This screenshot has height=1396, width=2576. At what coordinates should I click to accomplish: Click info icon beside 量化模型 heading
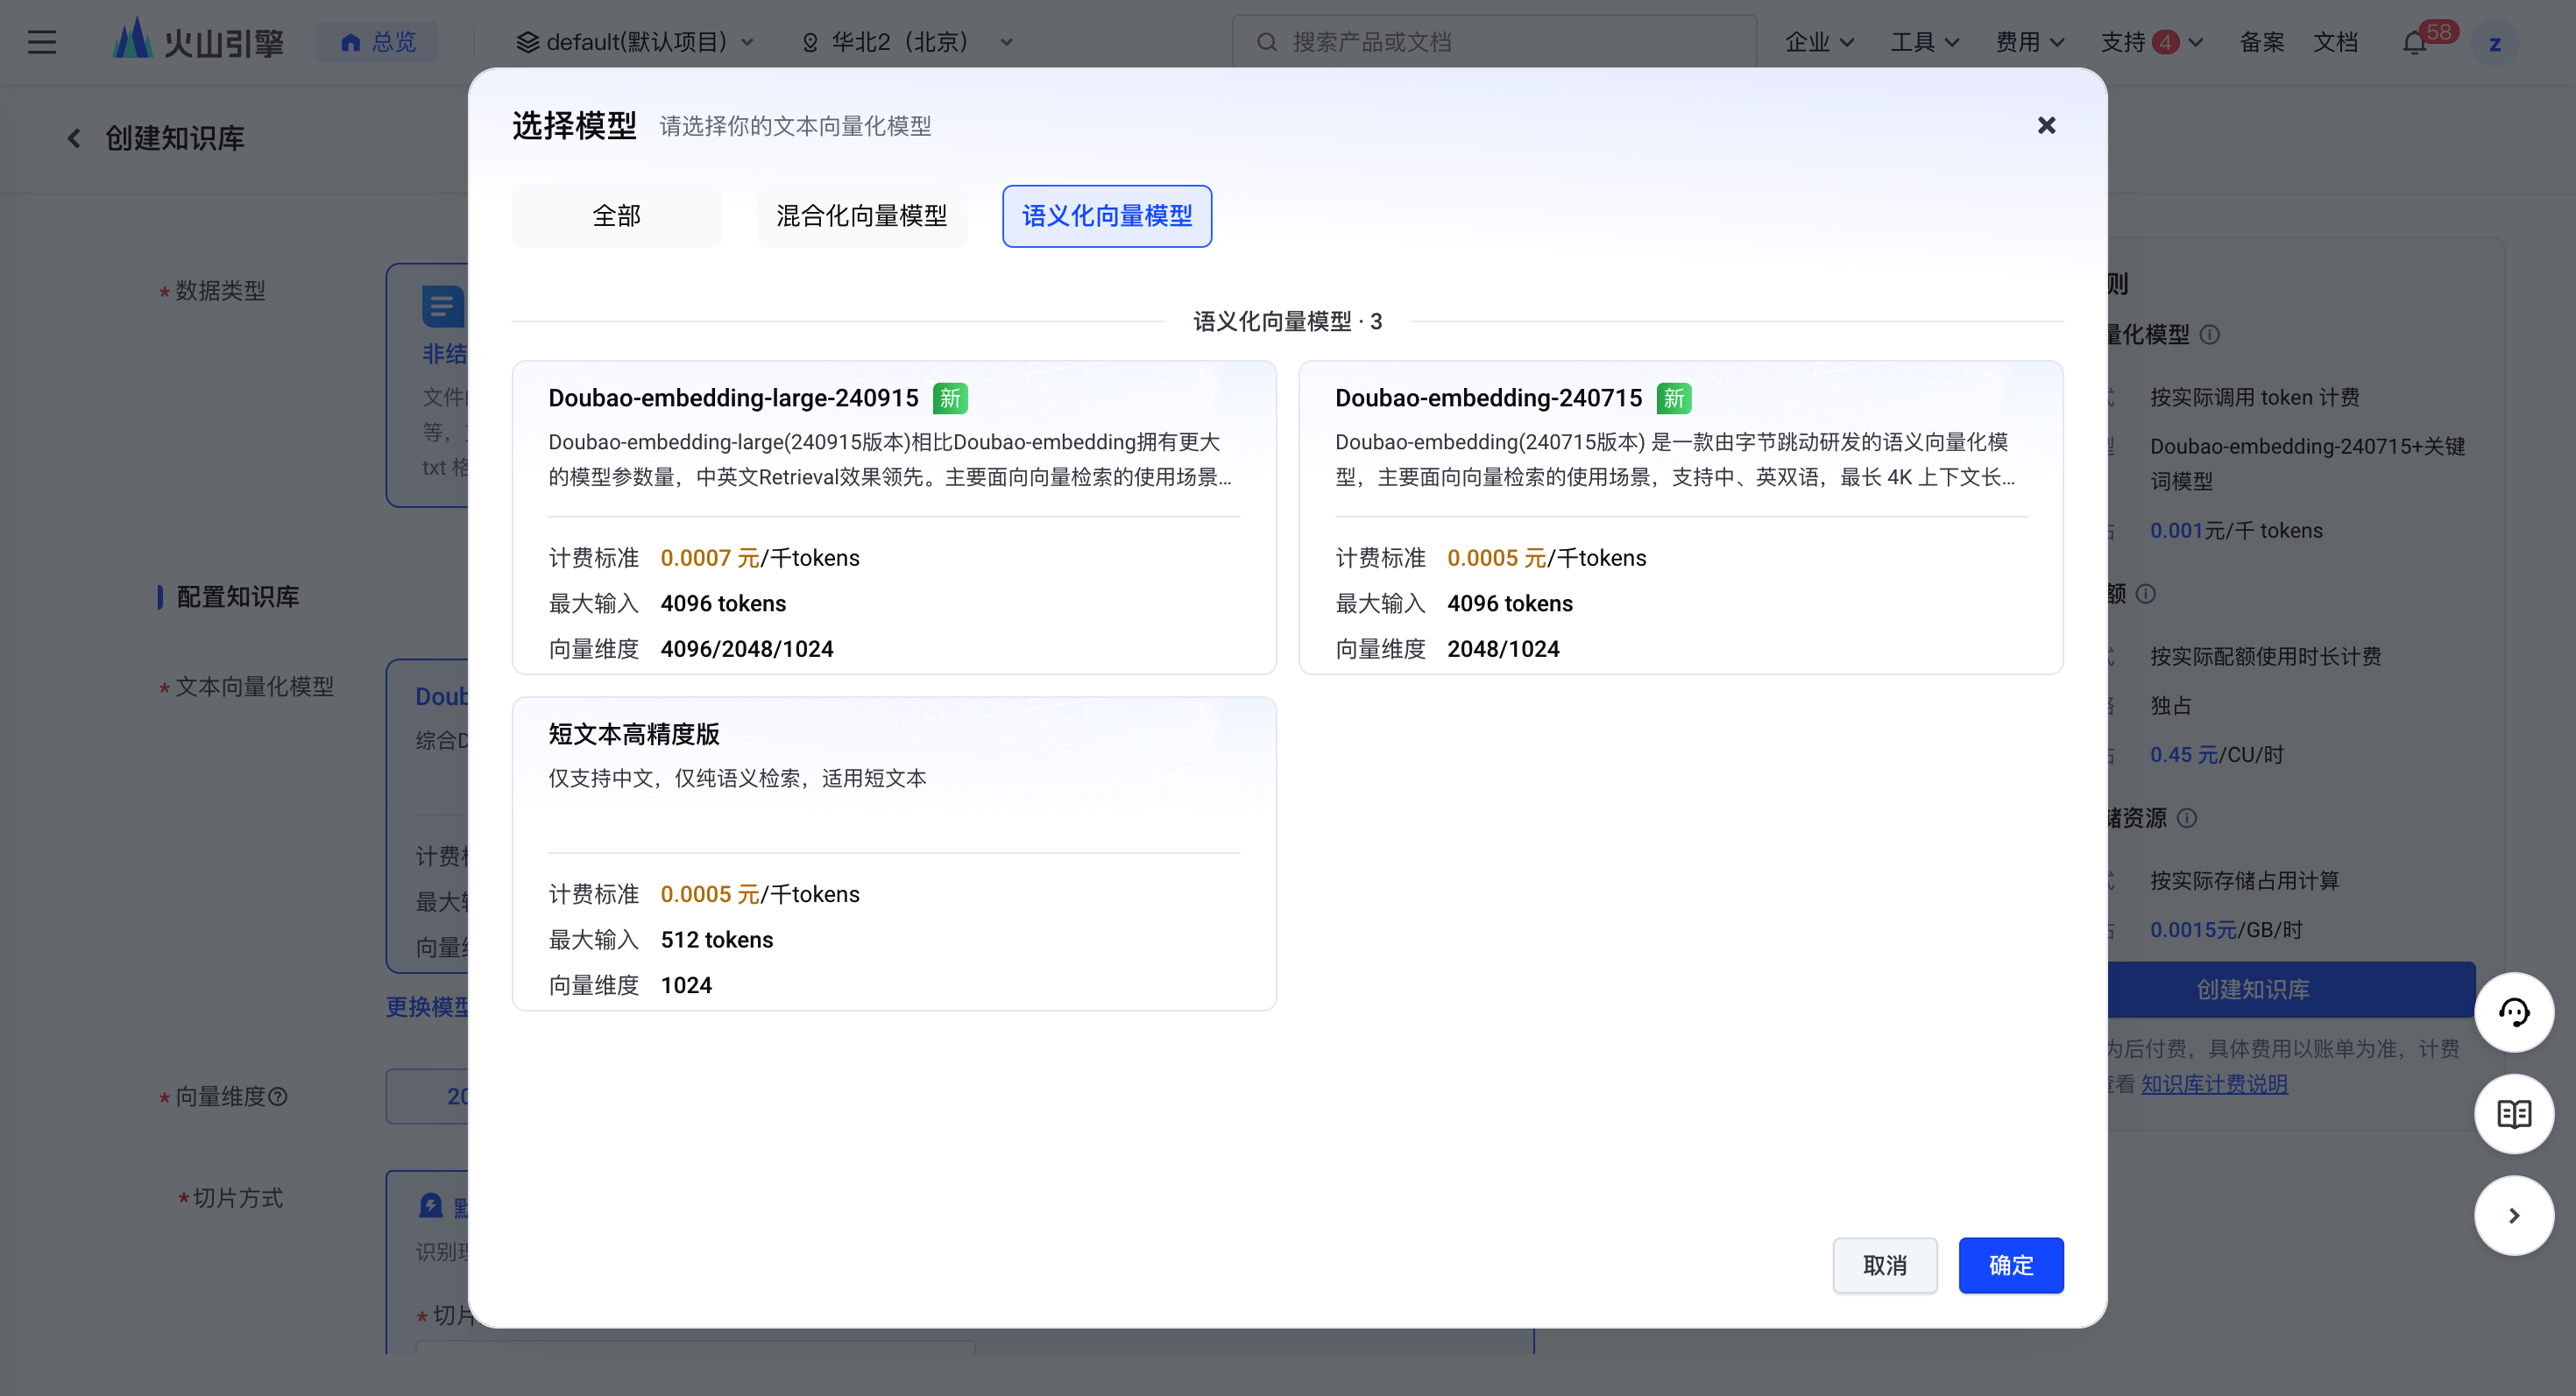[2211, 335]
